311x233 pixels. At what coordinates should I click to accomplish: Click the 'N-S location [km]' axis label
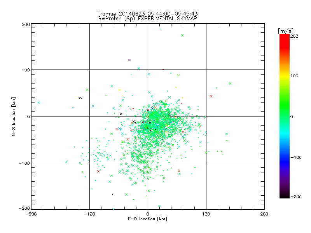14,117
